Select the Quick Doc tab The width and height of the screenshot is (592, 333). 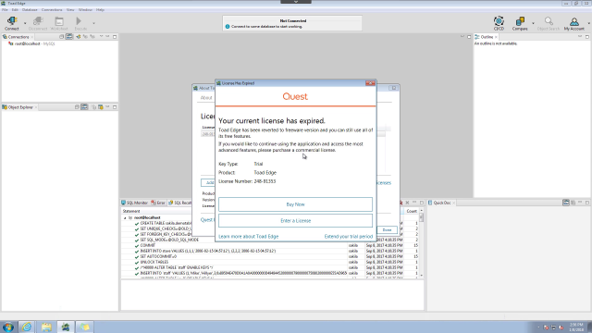pyautogui.click(x=442, y=203)
